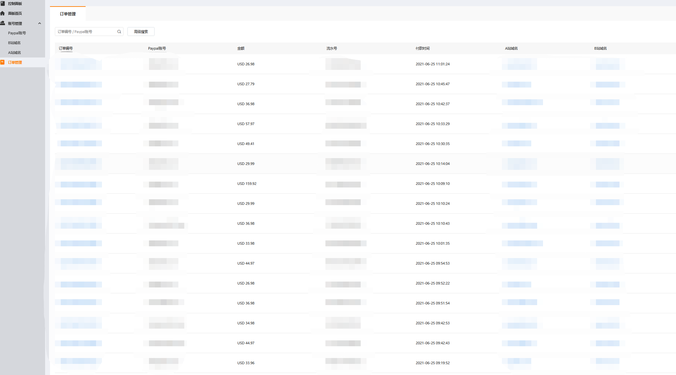This screenshot has height=375, width=676.
Task: Open the Paypal账号 sidebar item
Action: 17,33
